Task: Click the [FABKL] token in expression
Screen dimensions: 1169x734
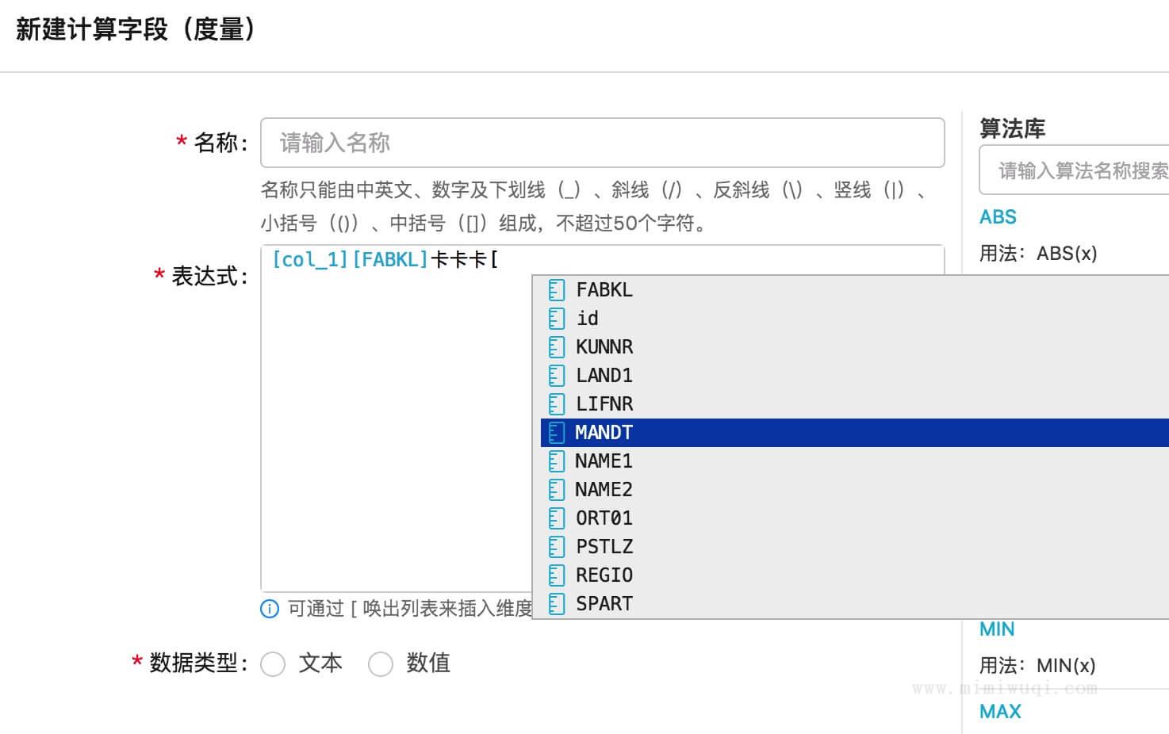Action: click(x=389, y=260)
